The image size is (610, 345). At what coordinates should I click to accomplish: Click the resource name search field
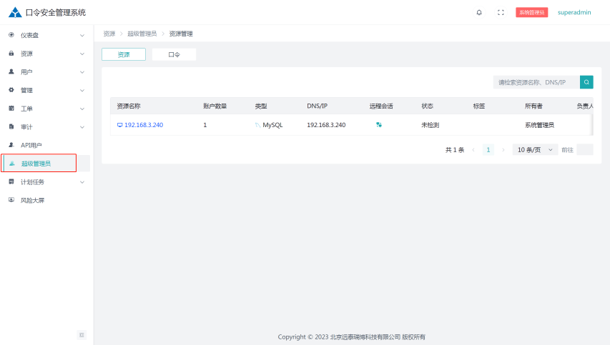coord(536,82)
